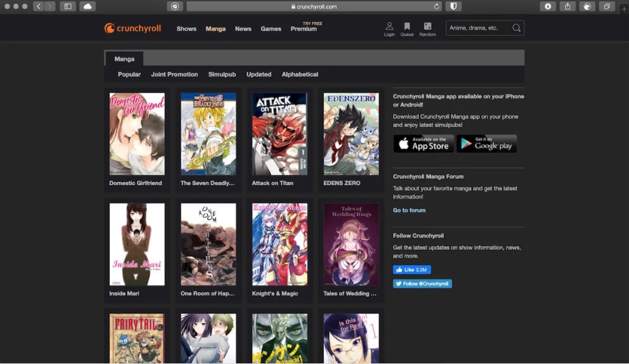629x364 pixels.
Task: Open Attack on Titan cover thumbnail
Action: (x=280, y=134)
